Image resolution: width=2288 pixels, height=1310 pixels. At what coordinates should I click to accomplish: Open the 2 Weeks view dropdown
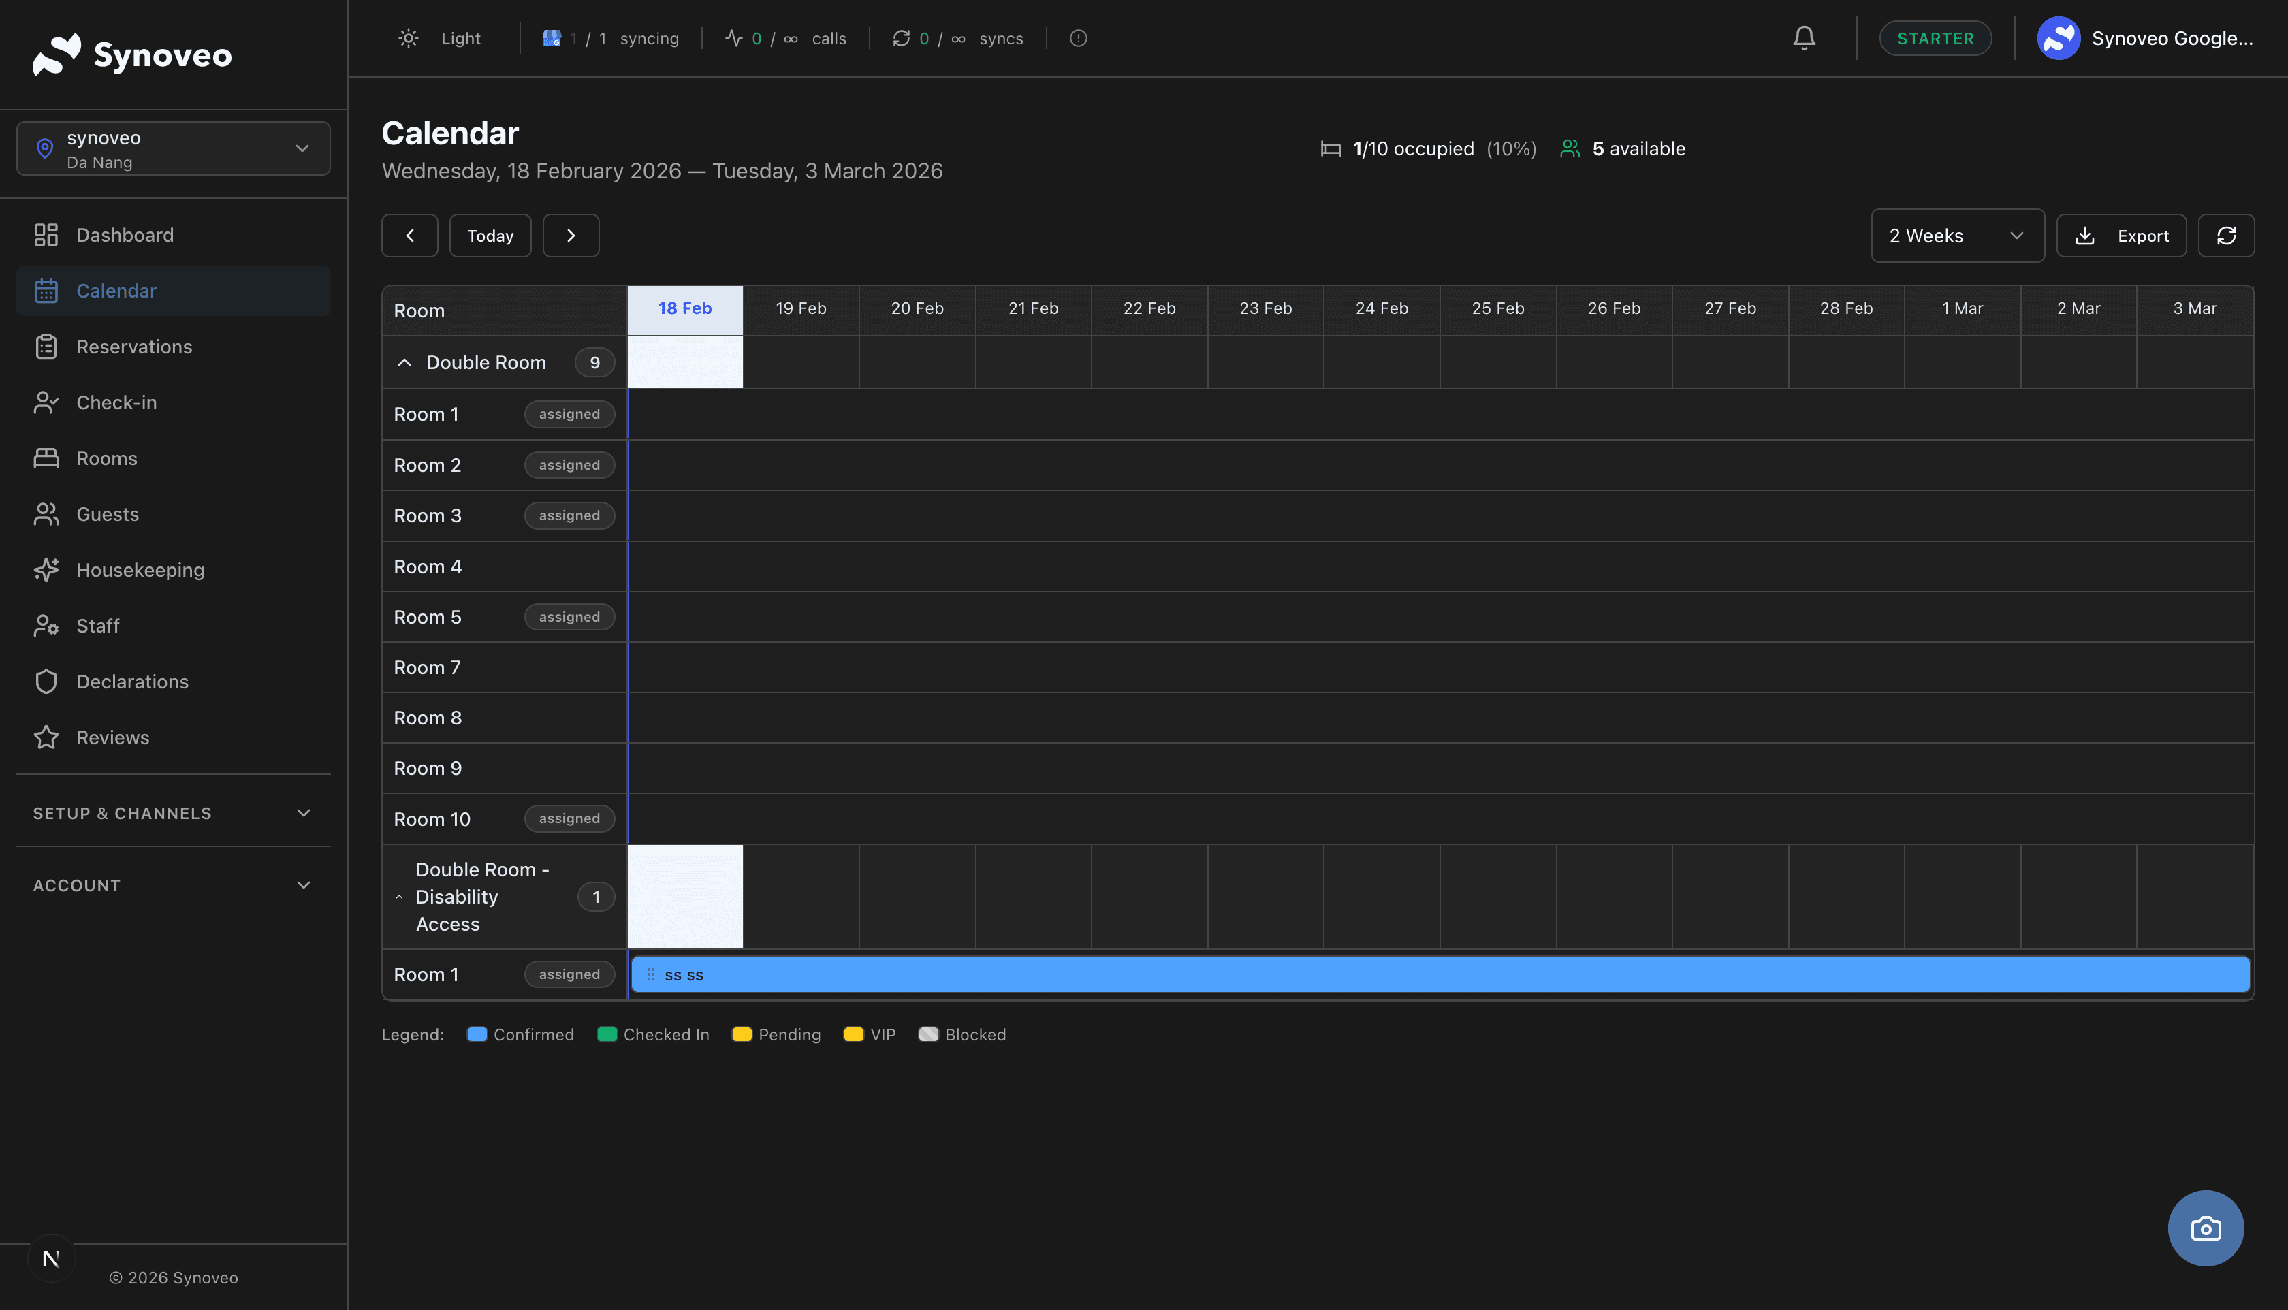(1957, 236)
